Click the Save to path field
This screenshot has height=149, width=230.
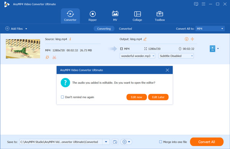pos(61,142)
